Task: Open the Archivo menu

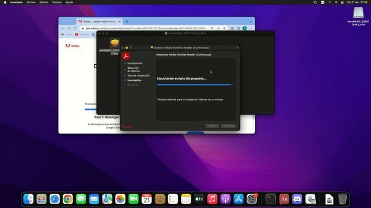Action: coord(31,2)
